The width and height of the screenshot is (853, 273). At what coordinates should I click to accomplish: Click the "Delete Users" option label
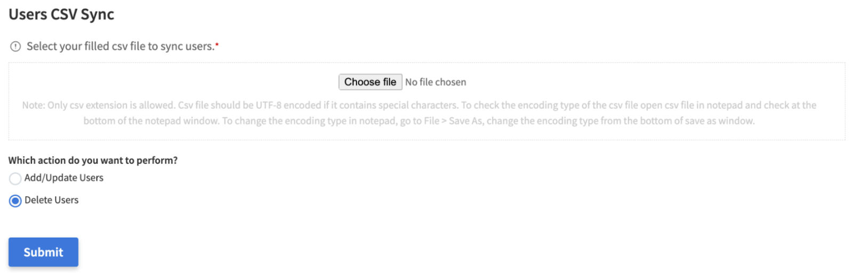click(52, 200)
